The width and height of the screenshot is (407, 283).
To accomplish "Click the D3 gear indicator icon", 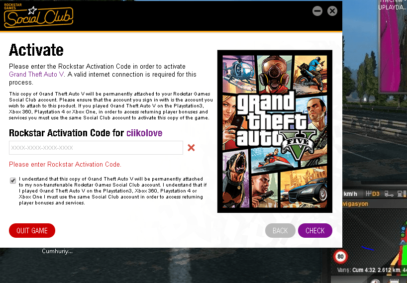I will click(373, 194).
